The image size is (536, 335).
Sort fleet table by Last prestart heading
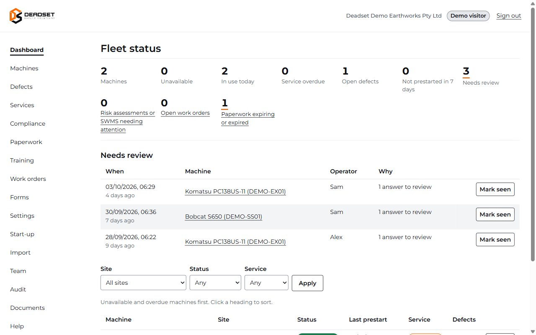[x=368, y=320]
